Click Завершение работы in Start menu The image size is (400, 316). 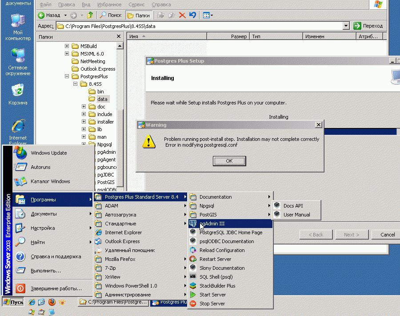[x=53, y=288]
